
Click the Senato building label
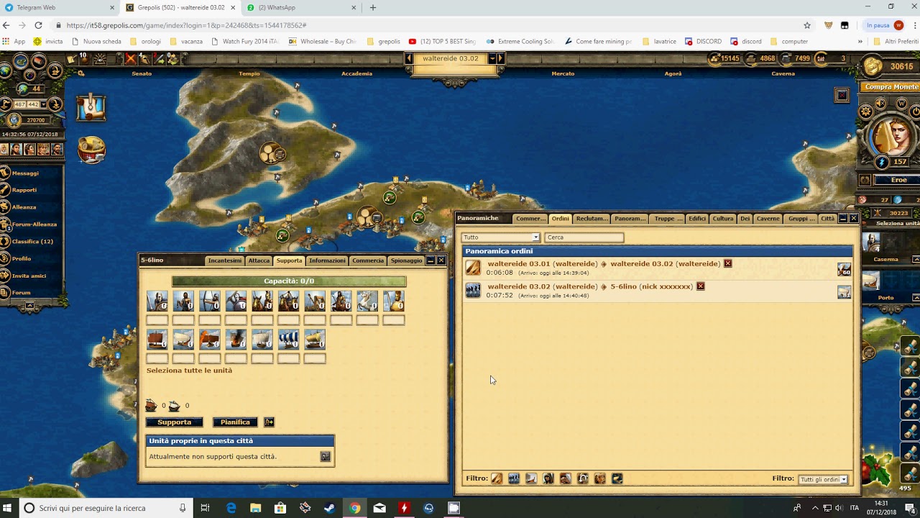(x=142, y=73)
